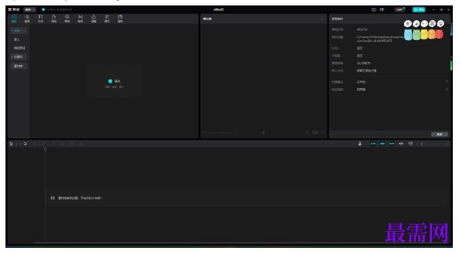The image size is (461, 254).
Task: Click the Redo arrow in timeline toolbar
Action: [35, 144]
